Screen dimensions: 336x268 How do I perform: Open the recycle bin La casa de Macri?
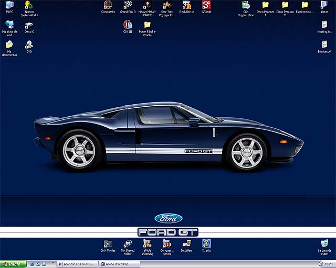coord(324,243)
